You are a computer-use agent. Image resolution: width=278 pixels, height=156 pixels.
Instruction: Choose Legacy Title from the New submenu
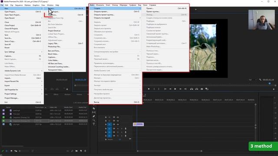[65, 43]
